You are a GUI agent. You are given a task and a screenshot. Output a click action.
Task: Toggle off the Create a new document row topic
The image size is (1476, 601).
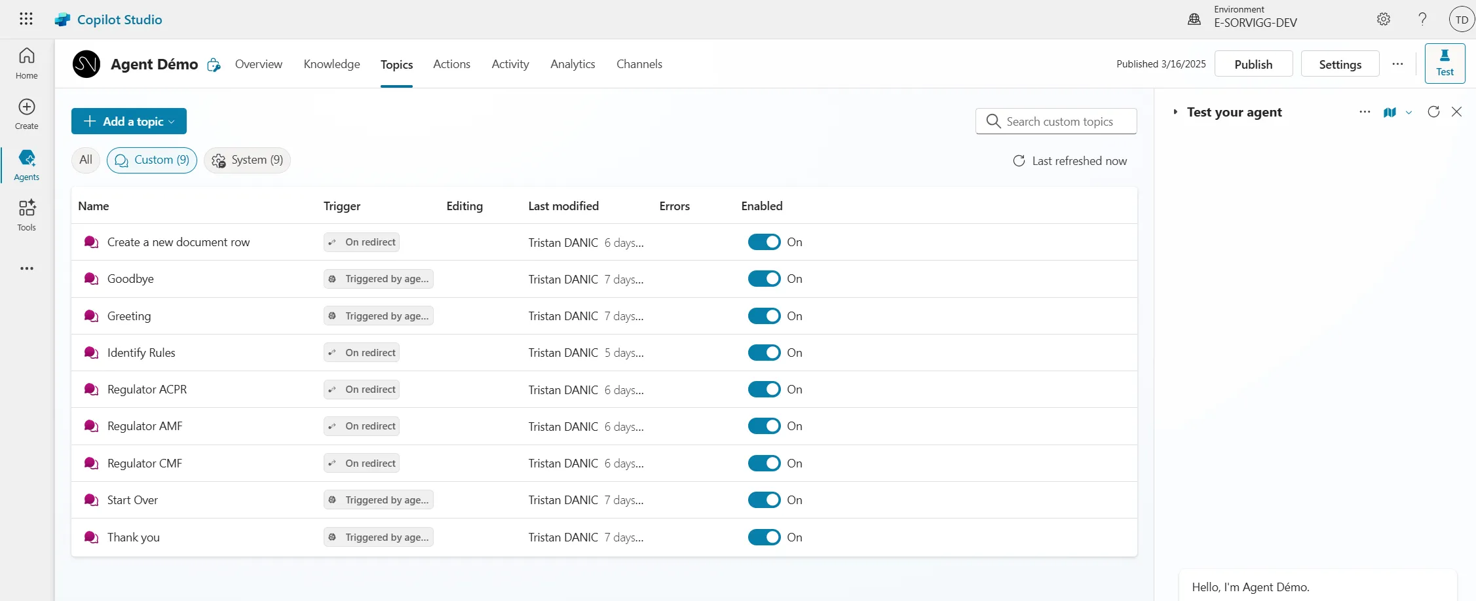764,242
